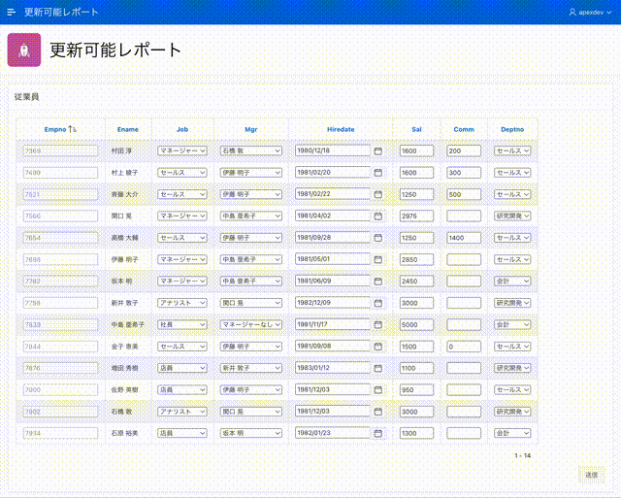Sort by the Empno column header
Viewport: 621px width, 498px height.
(x=55, y=129)
